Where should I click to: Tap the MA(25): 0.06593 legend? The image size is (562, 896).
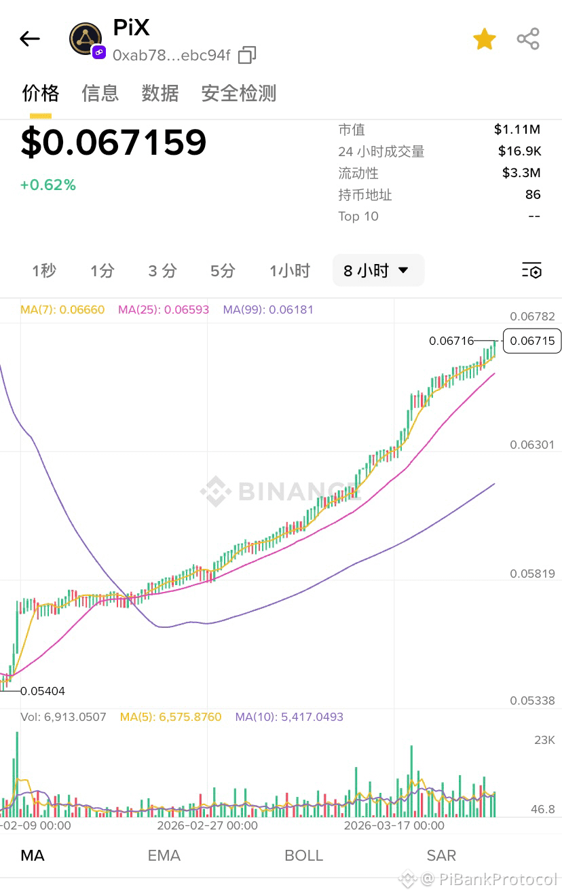164,310
